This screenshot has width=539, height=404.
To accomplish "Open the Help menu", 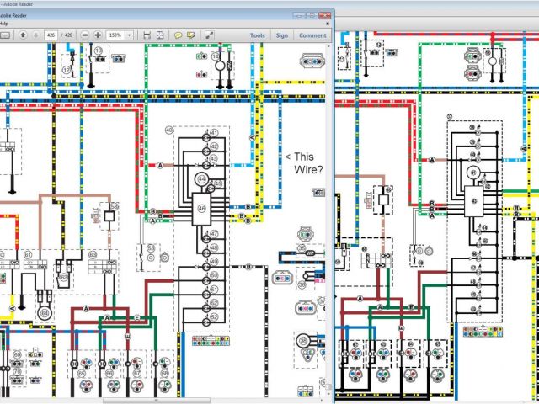I will coord(3,24).
